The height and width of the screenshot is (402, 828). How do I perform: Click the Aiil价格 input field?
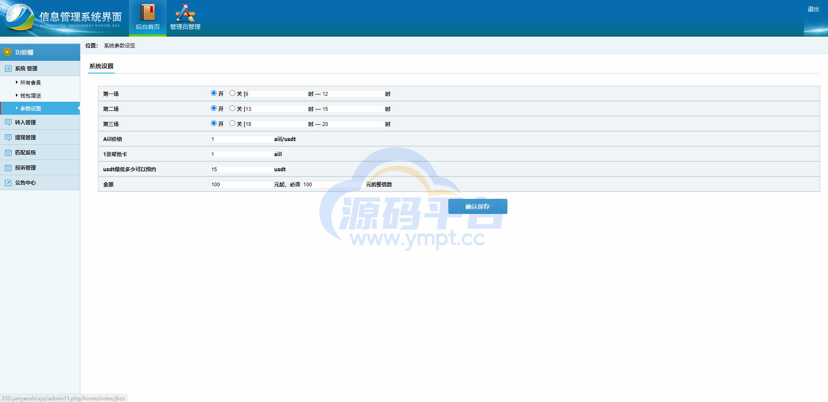coord(242,139)
